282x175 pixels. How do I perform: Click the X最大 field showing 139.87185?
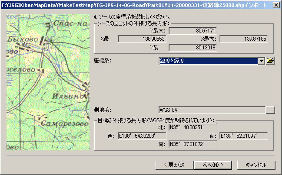tap(243, 39)
